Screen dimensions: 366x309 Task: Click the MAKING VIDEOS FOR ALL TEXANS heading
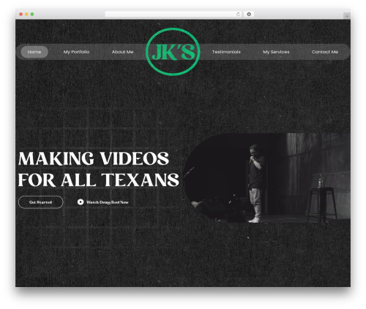pyautogui.click(x=99, y=169)
